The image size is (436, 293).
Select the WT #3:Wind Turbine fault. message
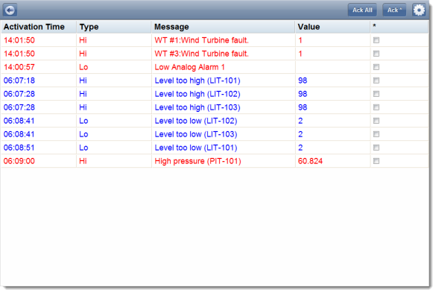(201, 54)
